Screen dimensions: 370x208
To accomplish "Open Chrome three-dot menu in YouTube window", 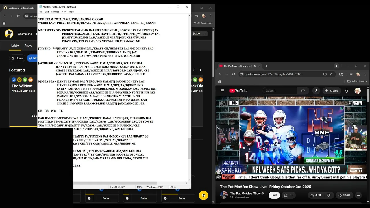I will click(365, 74).
